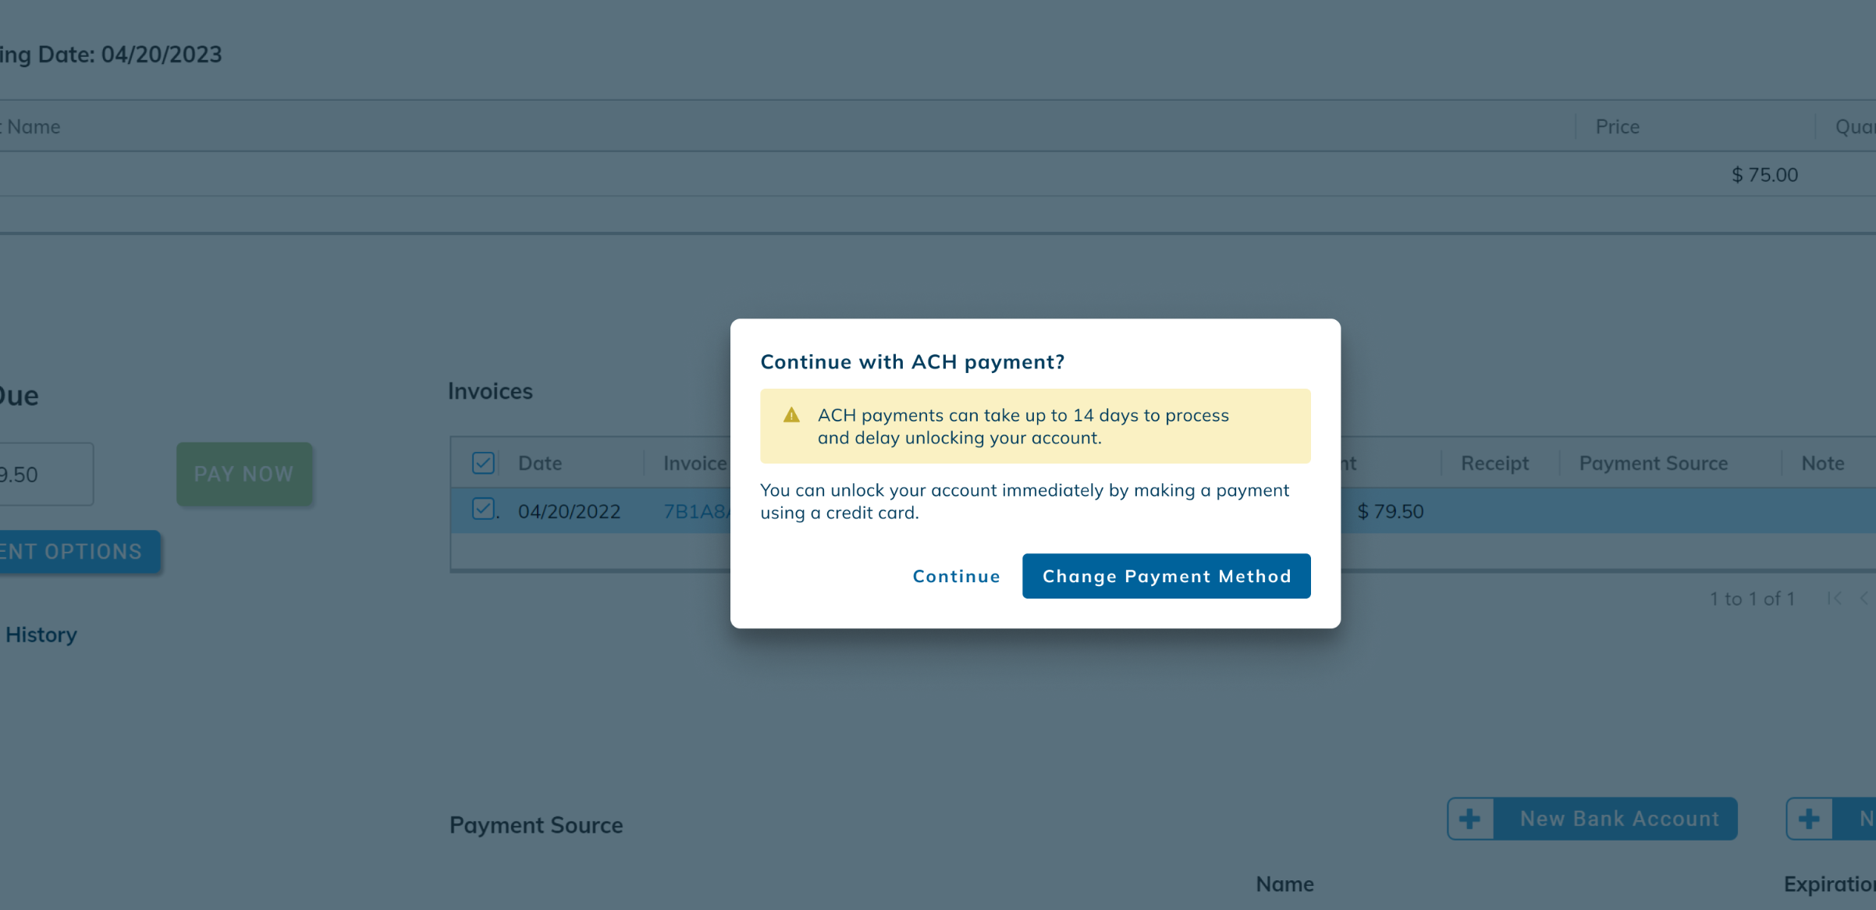Click the $ 75.00 price value

pyautogui.click(x=1764, y=175)
